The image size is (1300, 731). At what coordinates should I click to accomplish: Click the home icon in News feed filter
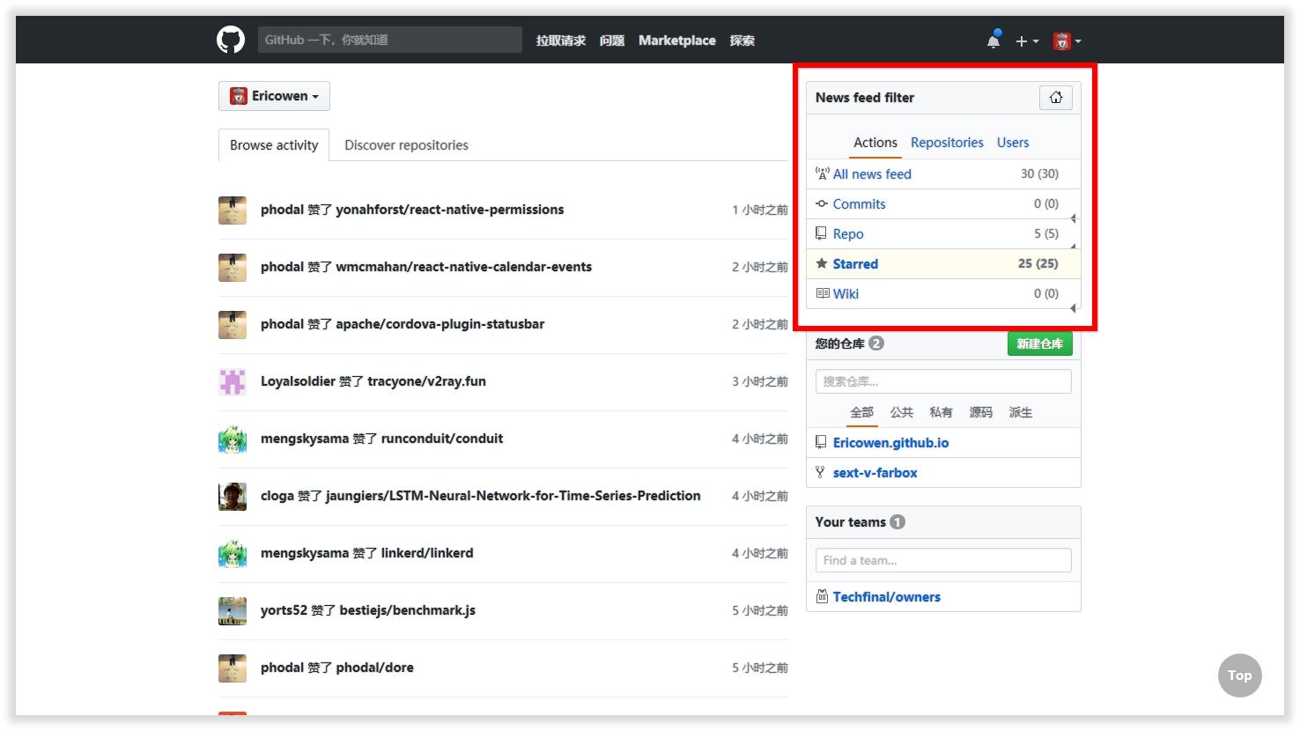pyautogui.click(x=1055, y=98)
